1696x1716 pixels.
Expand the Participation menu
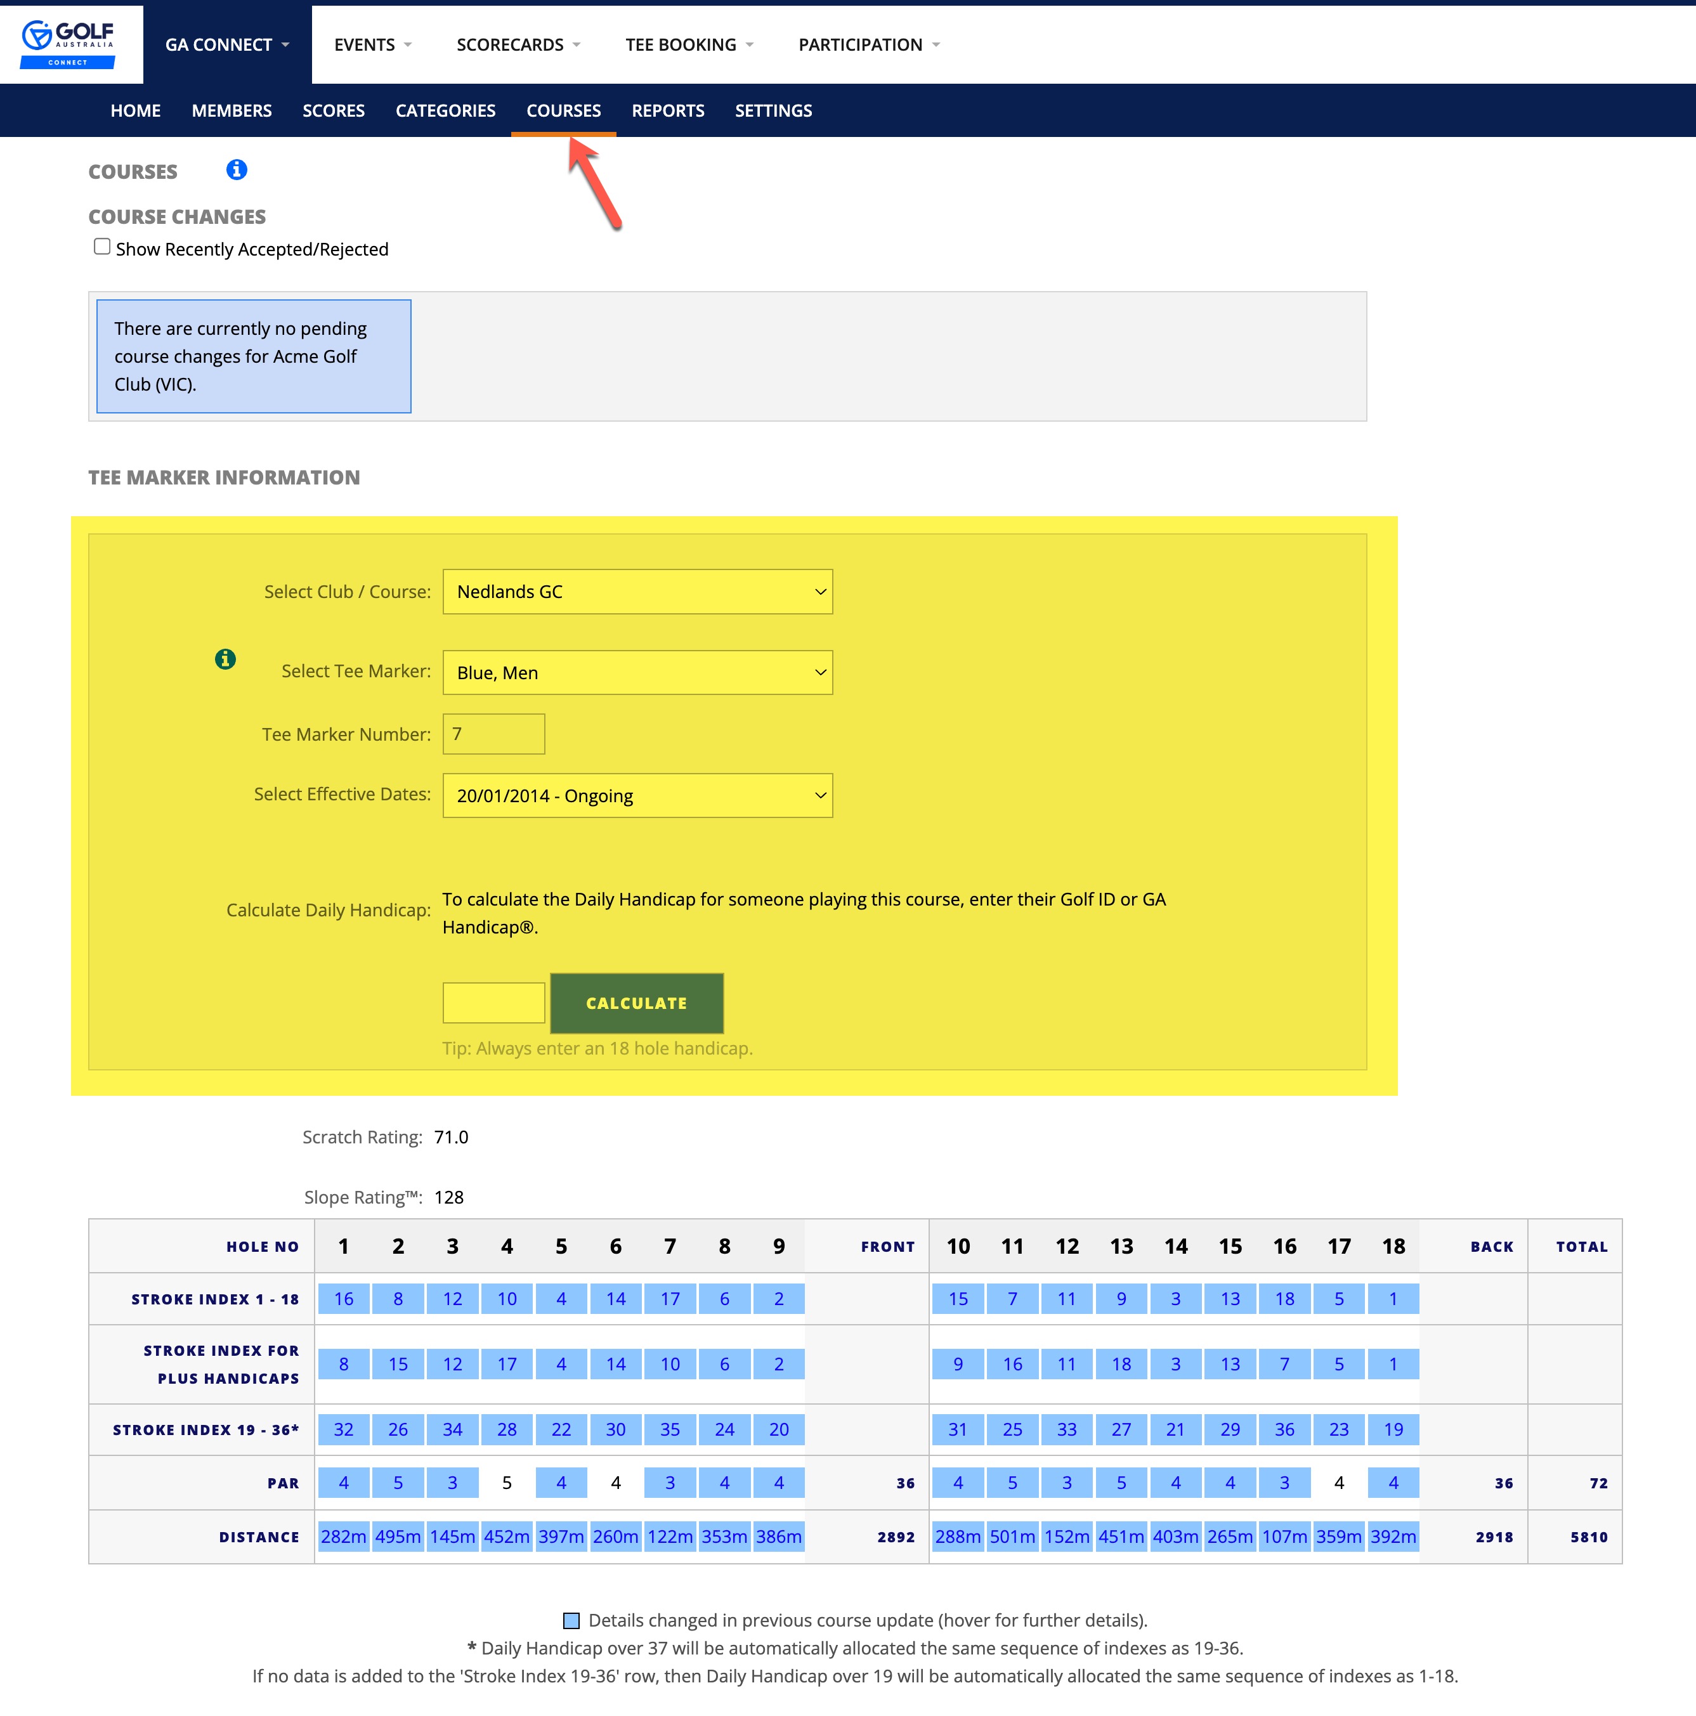(869, 44)
